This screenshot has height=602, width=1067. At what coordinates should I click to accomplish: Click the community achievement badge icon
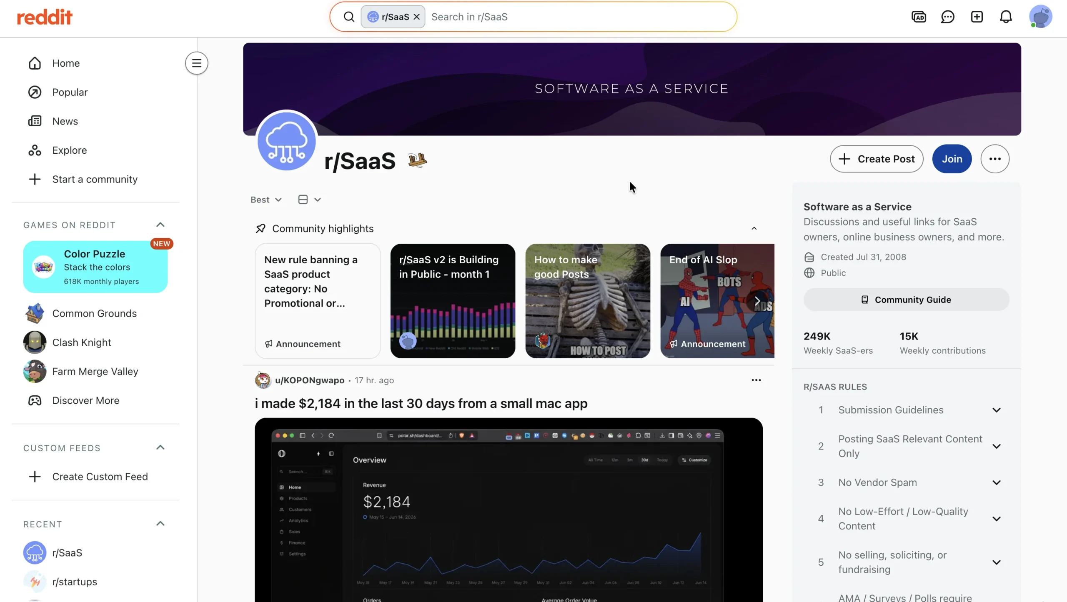[x=418, y=160]
